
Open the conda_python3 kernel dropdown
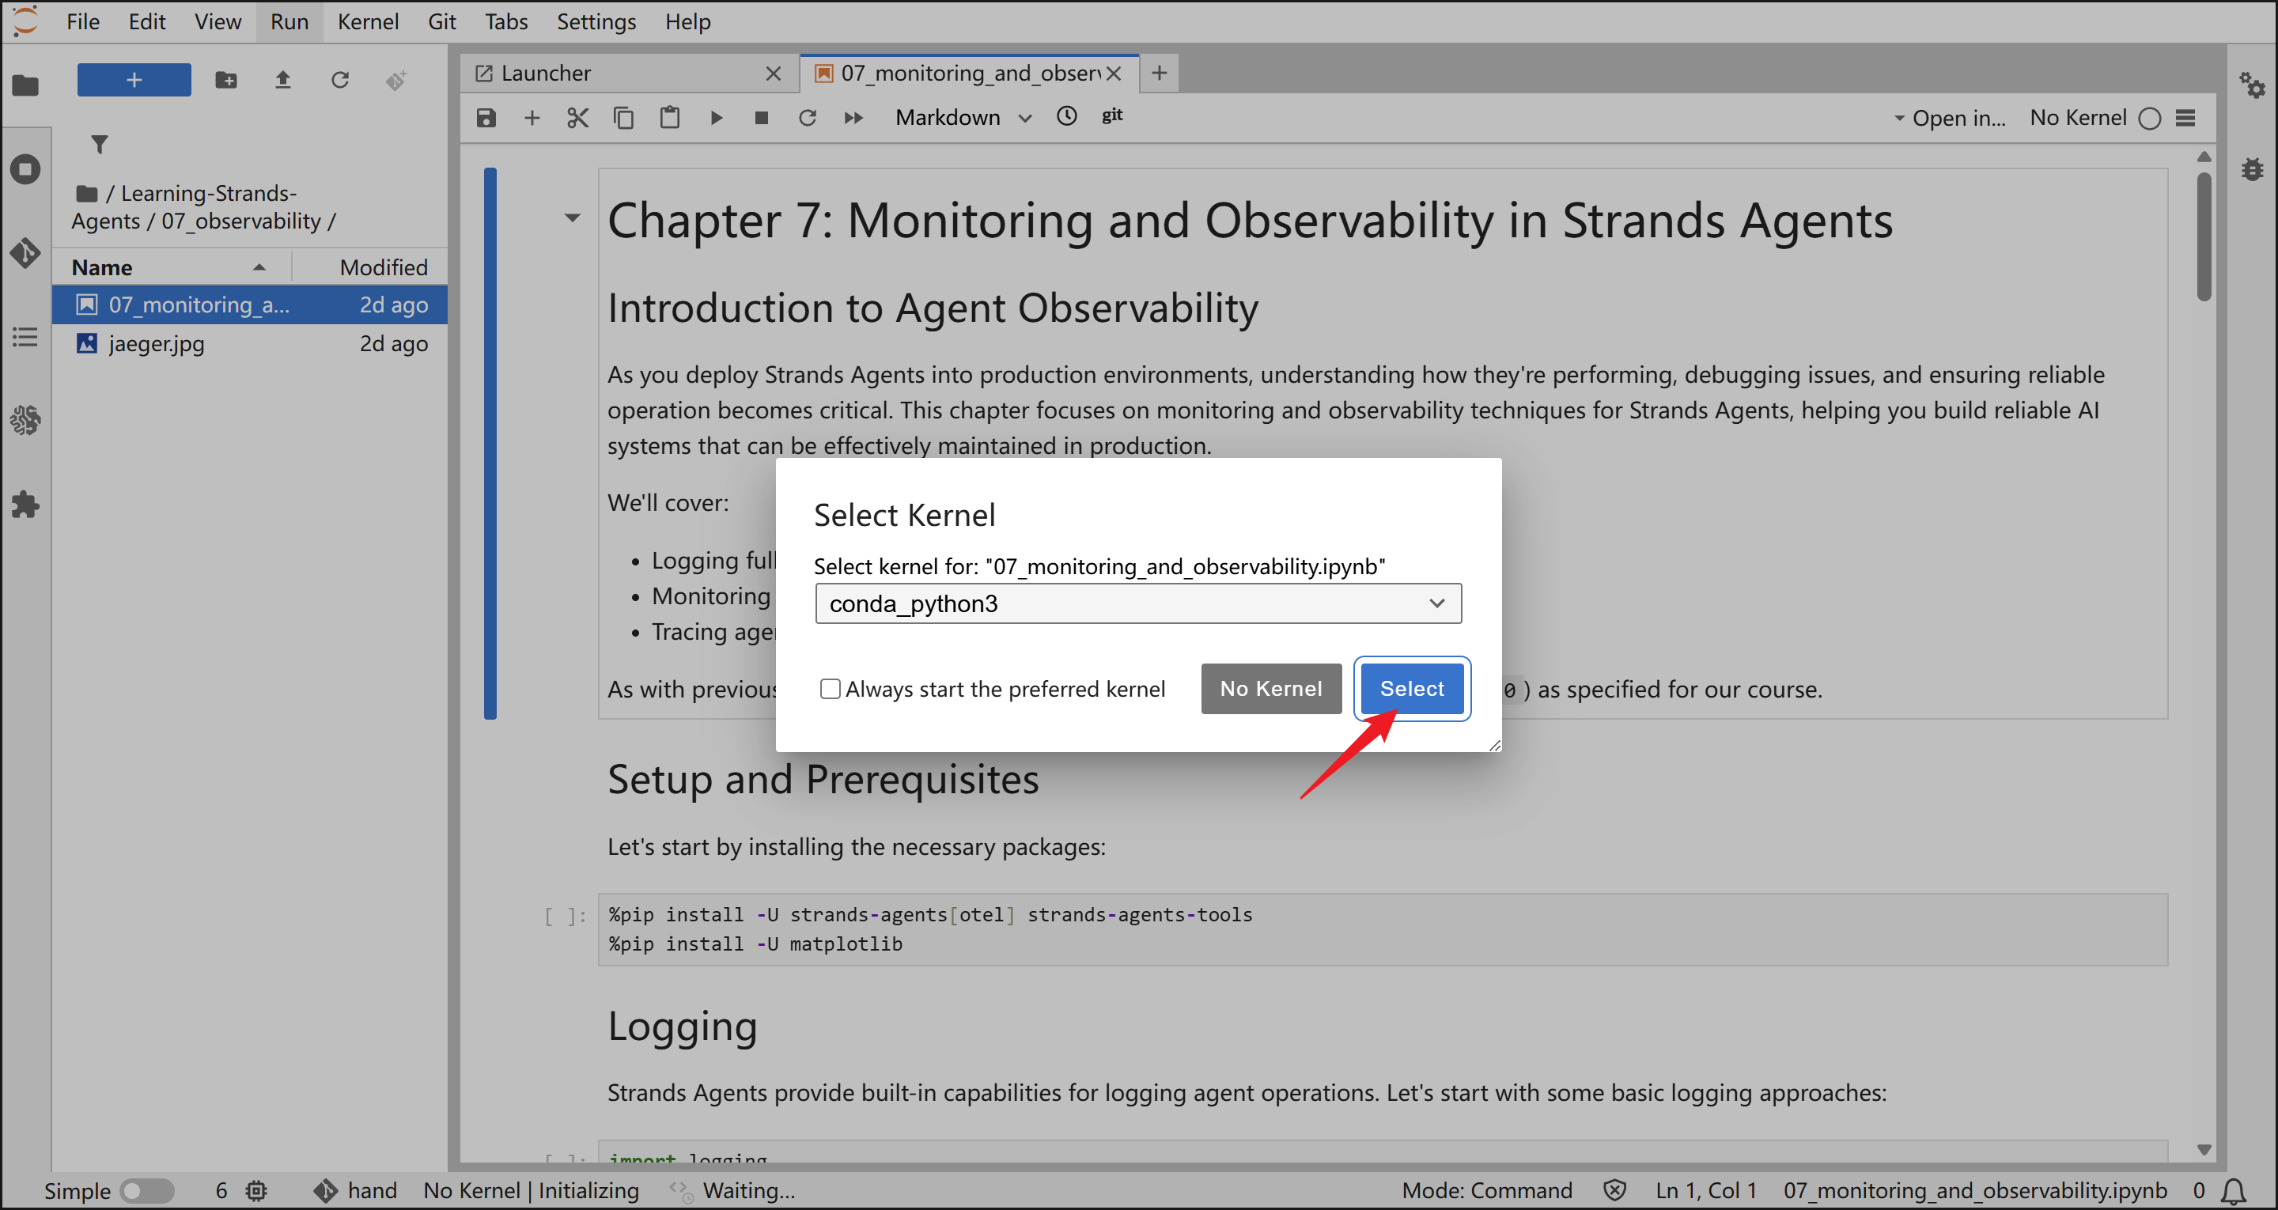[1137, 603]
